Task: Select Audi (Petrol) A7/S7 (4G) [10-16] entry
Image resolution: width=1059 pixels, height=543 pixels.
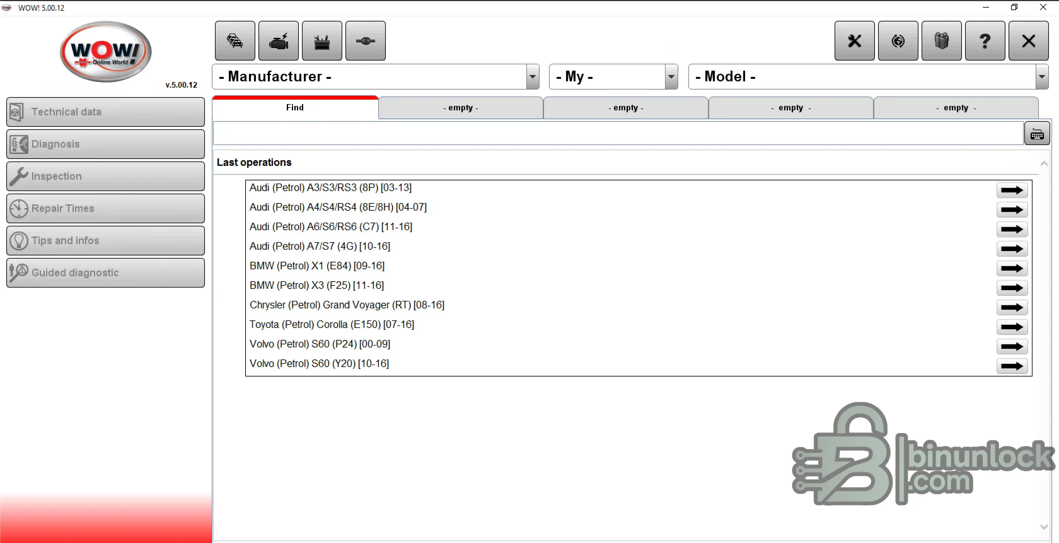Action: 320,246
